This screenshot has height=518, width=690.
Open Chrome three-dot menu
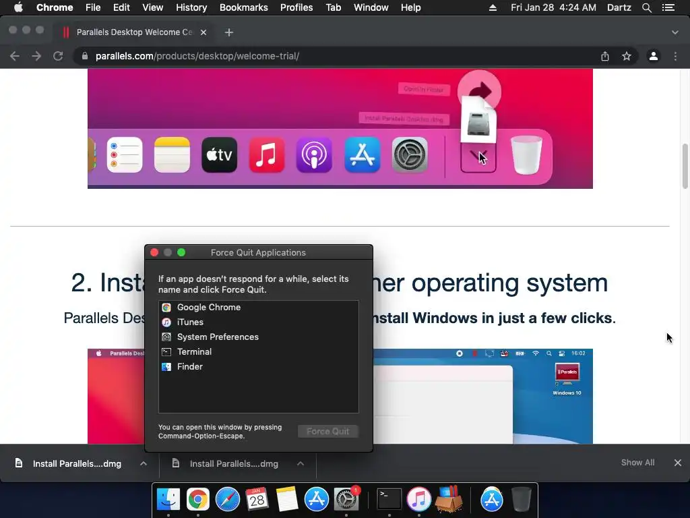[675, 56]
